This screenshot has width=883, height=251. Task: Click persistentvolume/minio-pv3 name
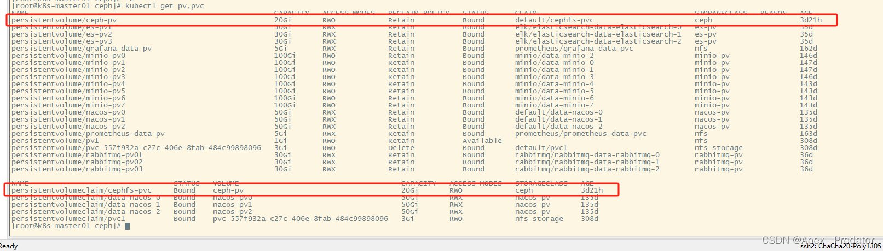(68, 77)
